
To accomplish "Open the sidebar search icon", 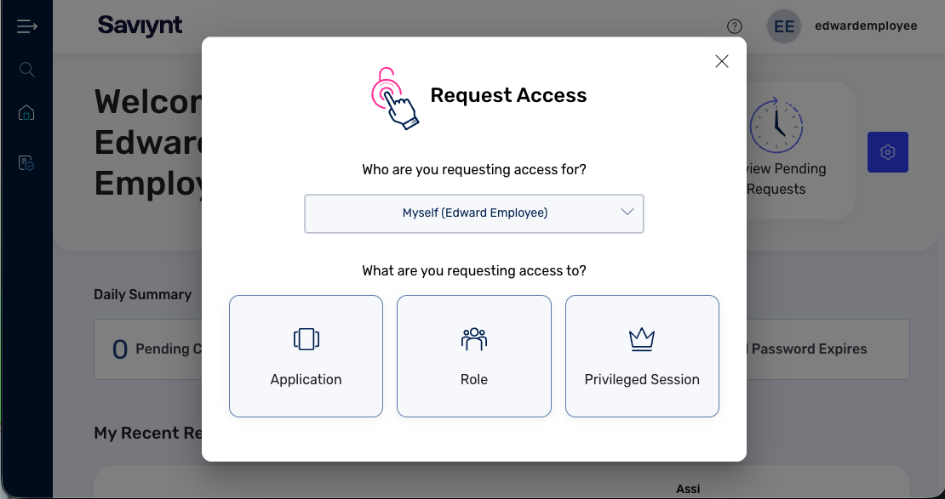I will 26,70.
